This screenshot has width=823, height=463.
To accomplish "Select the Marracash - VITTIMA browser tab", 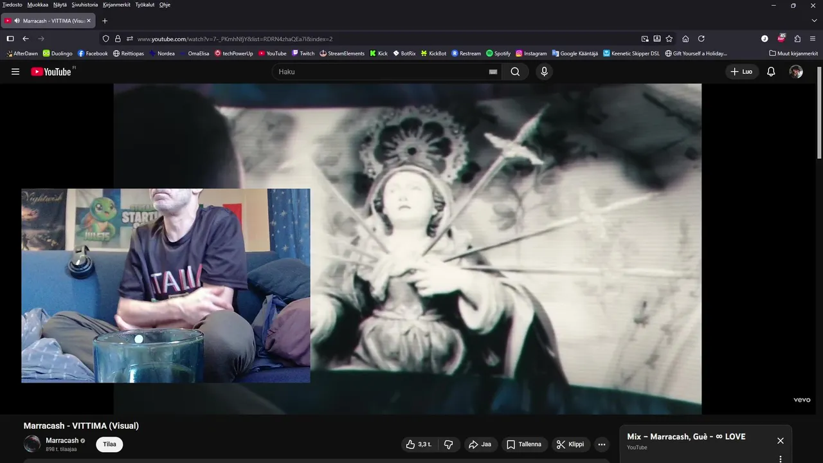I will click(x=48, y=21).
